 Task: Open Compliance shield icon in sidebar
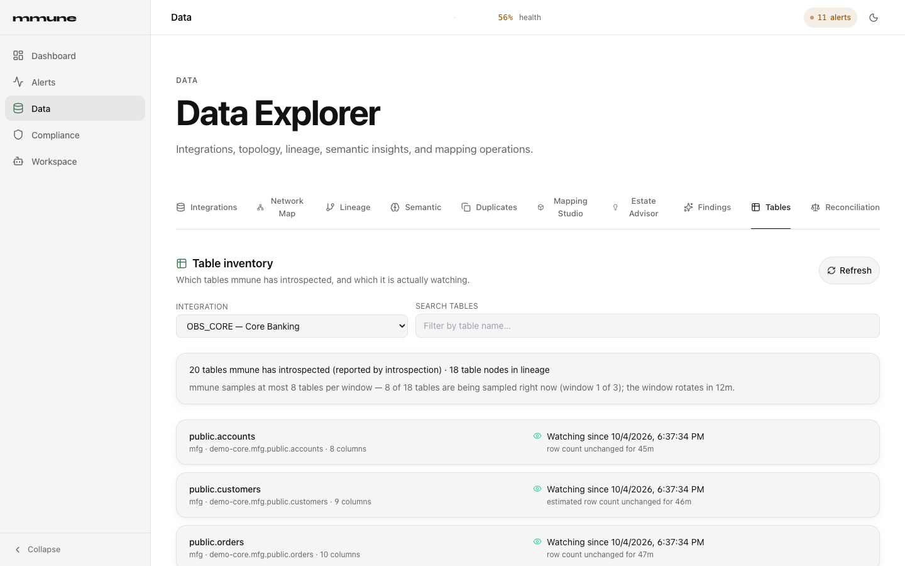tap(18, 135)
